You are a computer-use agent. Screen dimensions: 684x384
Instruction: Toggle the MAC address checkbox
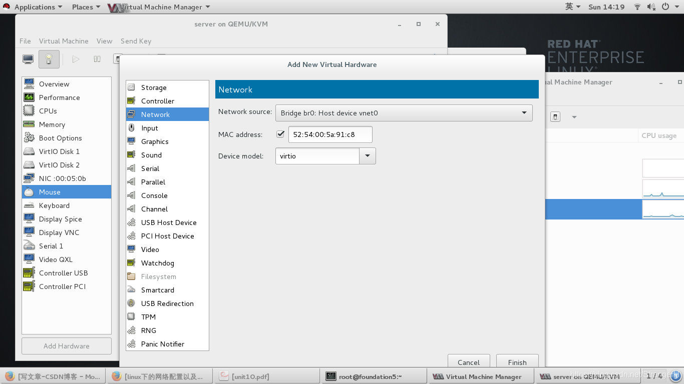coord(280,134)
